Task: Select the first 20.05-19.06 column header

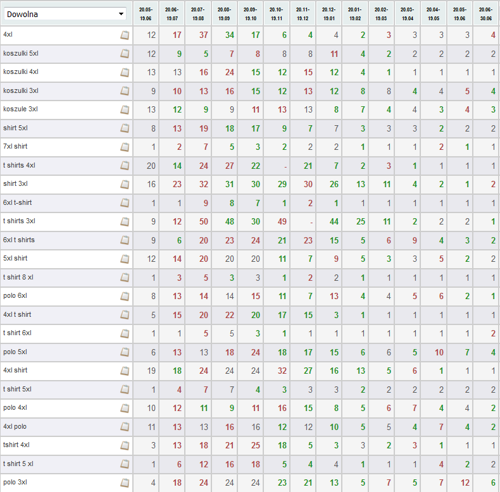Action: [x=146, y=14]
